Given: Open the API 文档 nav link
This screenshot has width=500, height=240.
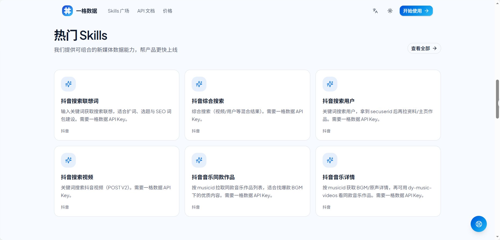Looking at the screenshot, I should [x=146, y=11].
